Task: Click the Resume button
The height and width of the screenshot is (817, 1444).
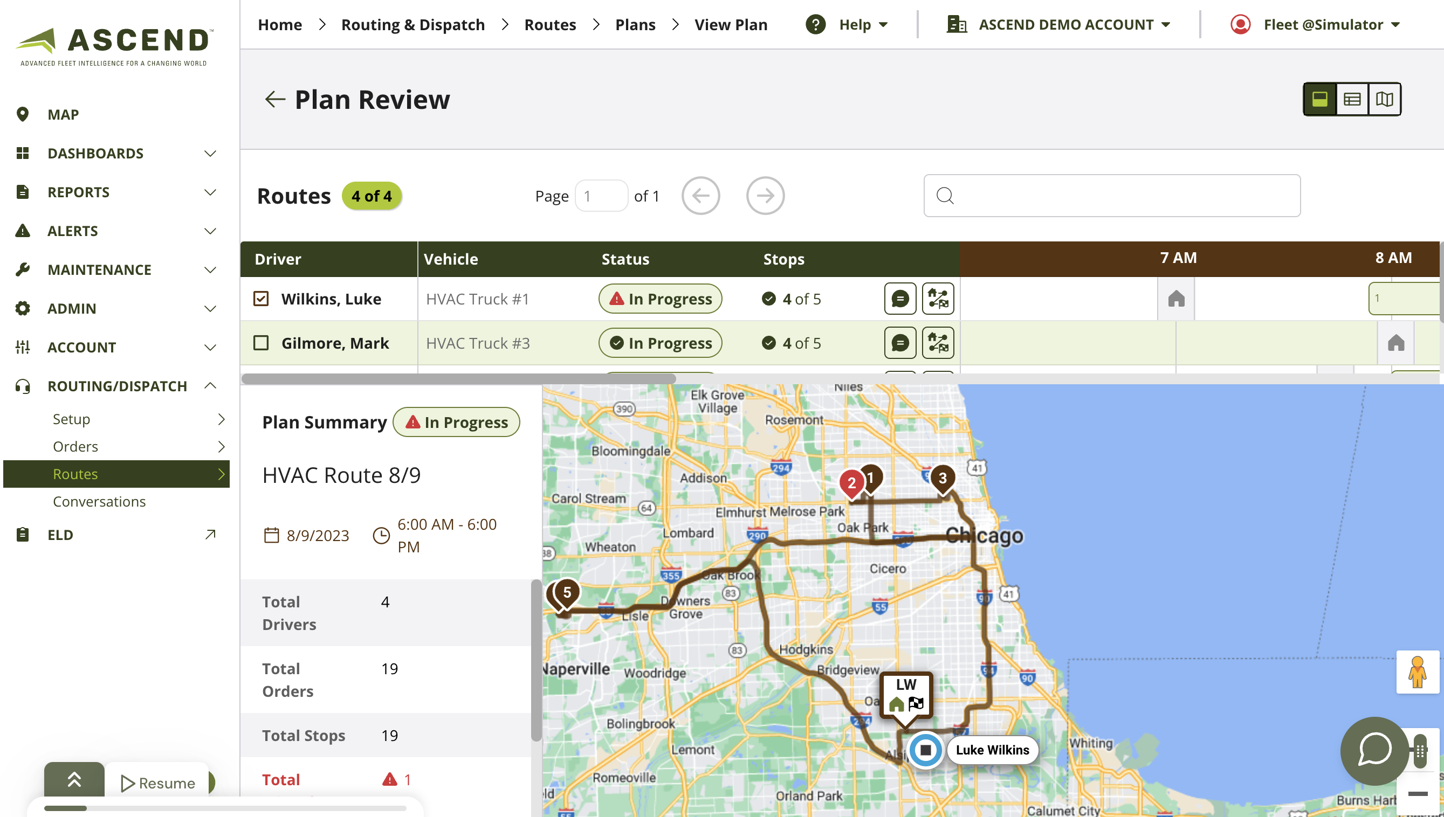Action: [x=159, y=783]
